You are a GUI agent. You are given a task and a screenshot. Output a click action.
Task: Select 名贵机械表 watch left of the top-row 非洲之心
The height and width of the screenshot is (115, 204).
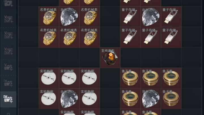(x=49, y=17)
